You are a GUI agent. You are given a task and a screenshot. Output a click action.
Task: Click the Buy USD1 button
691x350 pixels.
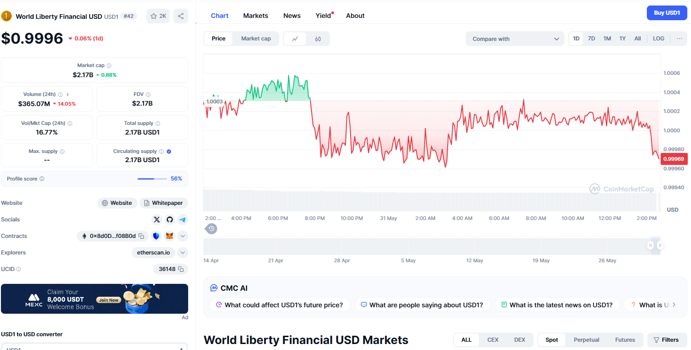click(667, 12)
